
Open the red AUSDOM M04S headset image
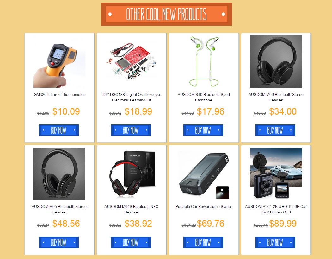[132, 174]
